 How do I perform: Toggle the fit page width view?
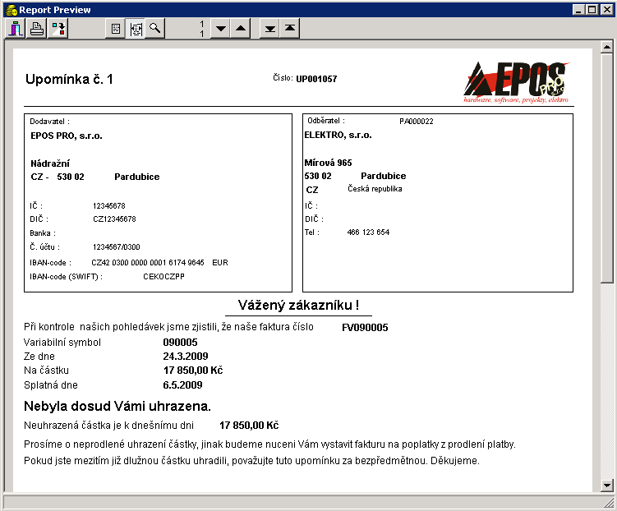pos(135,29)
